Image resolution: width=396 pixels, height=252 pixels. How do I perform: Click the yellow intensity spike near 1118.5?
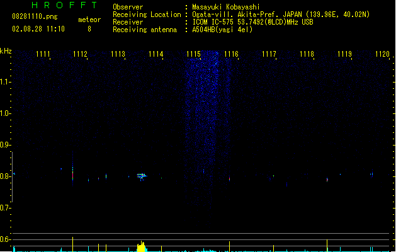(327, 246)
